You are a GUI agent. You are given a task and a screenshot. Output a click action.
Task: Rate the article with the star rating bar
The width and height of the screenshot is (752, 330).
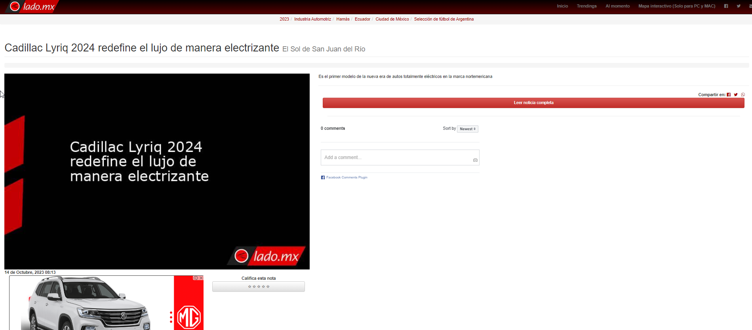point(259,286)
